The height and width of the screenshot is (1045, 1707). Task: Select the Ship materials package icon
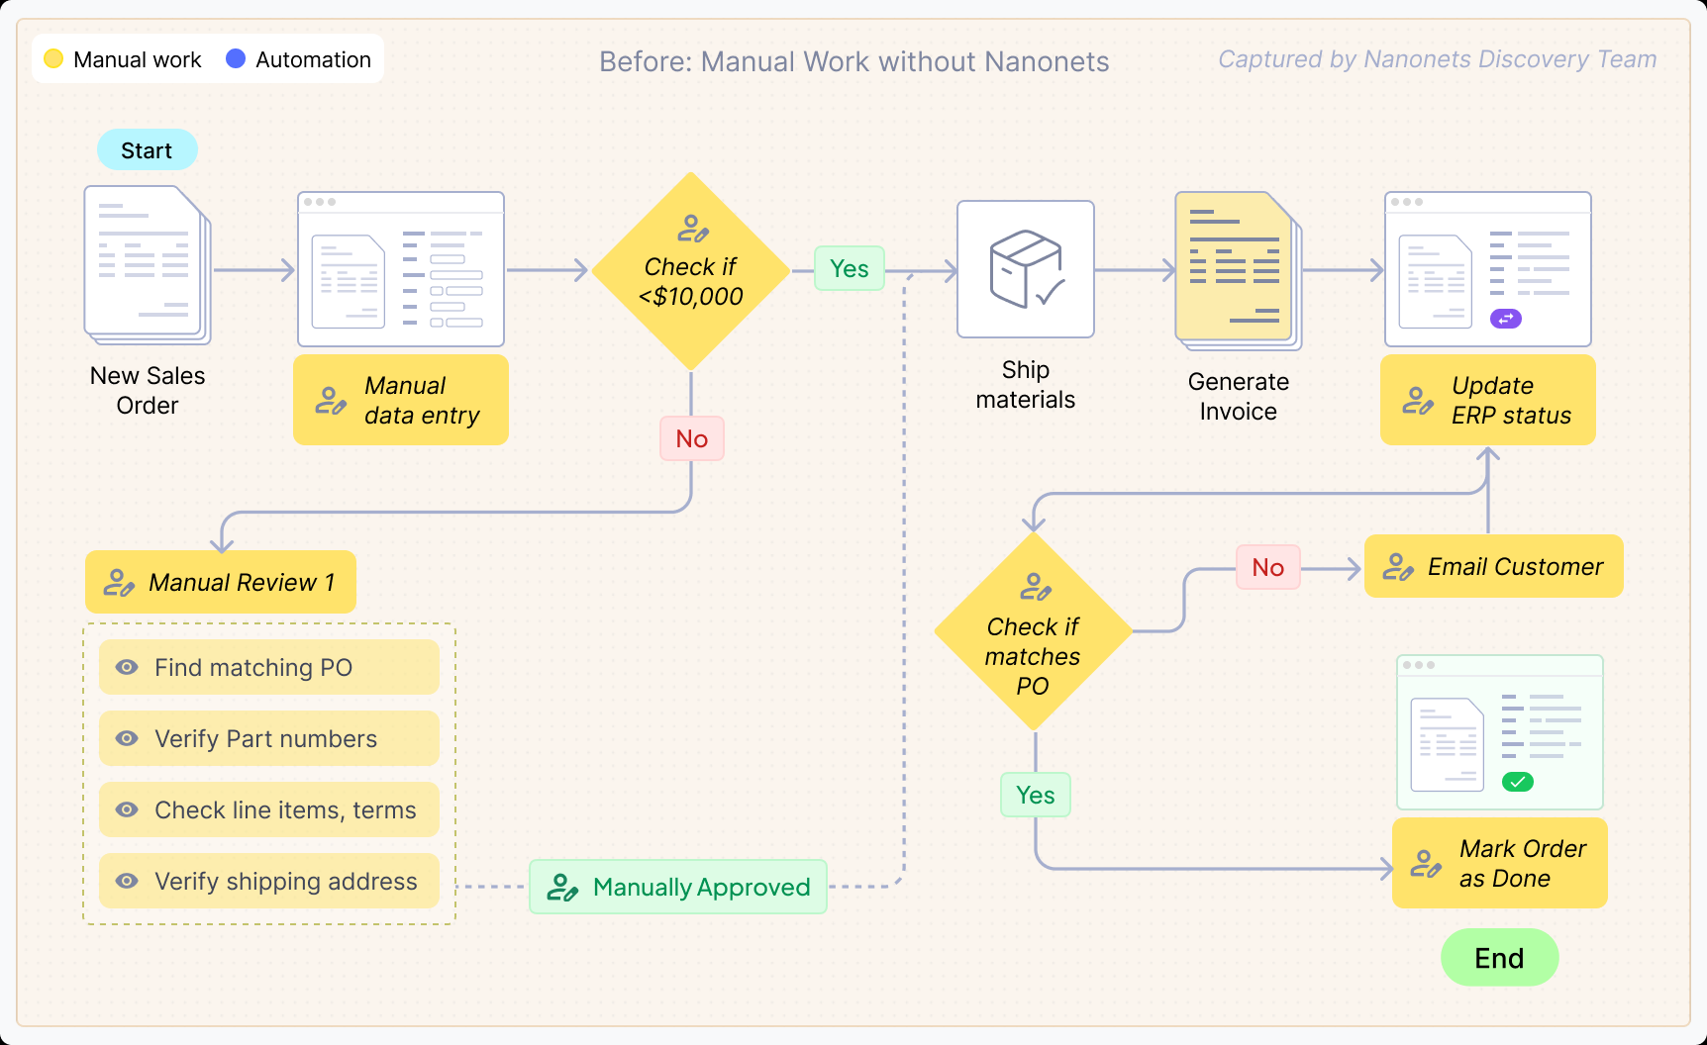(x=1025, y=268)
